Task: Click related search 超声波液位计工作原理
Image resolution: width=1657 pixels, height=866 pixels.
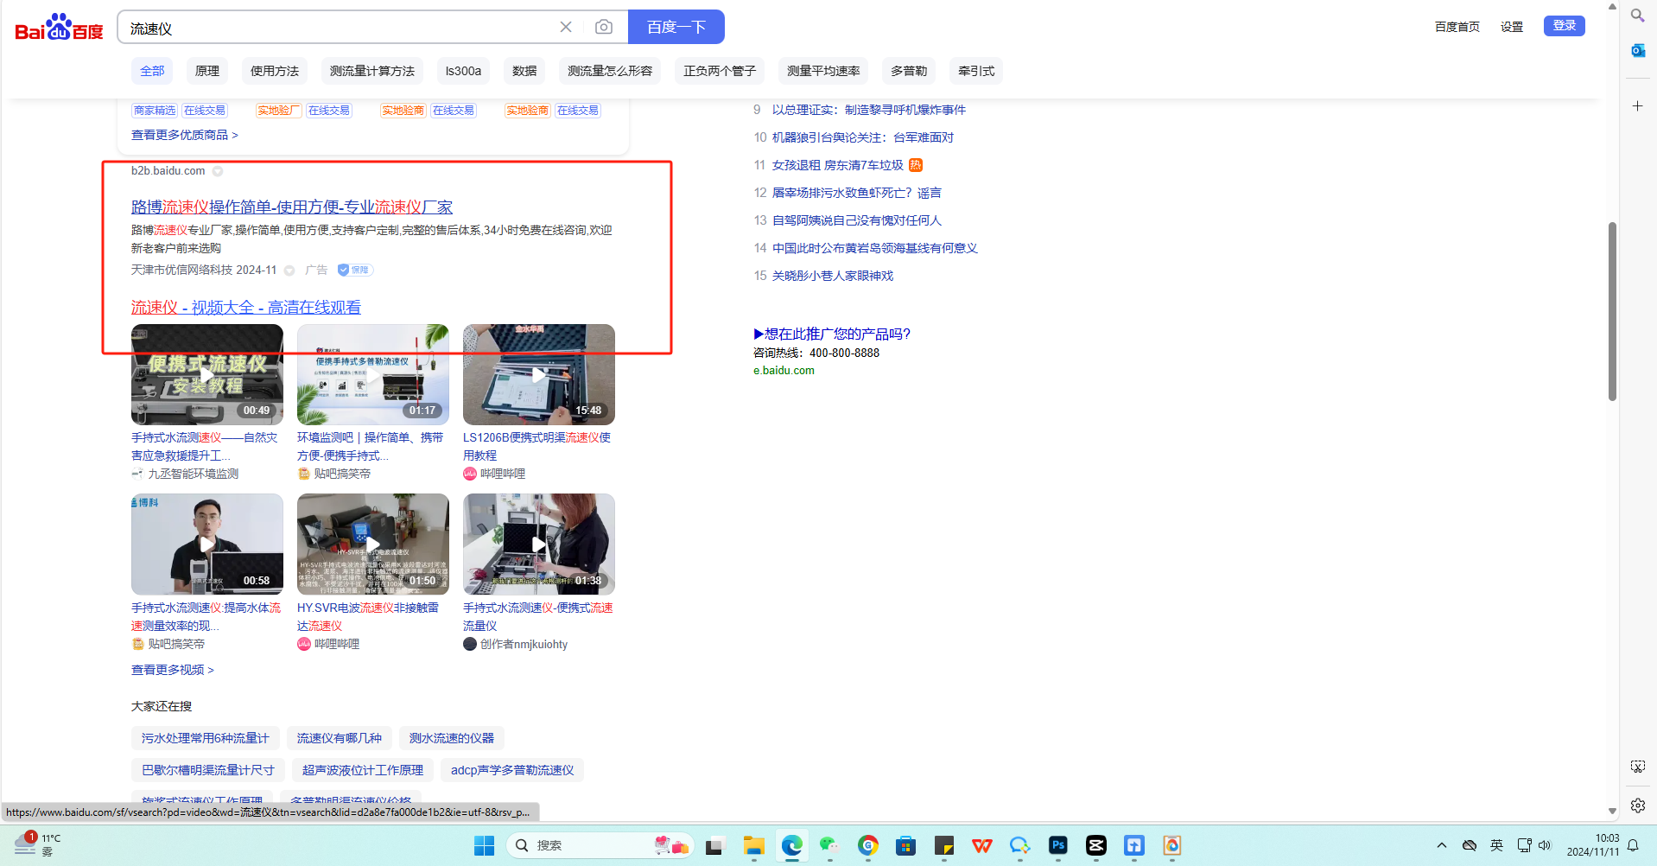Action: pyautogui.click(x=363, y=770)
